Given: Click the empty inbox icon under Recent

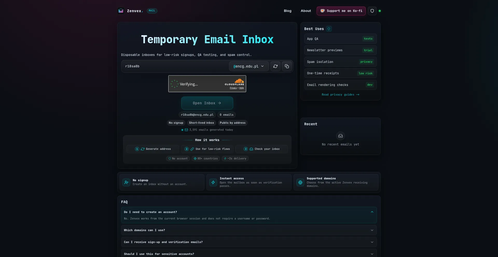Looking at the screenshot, I should click(x=341, y=136).
